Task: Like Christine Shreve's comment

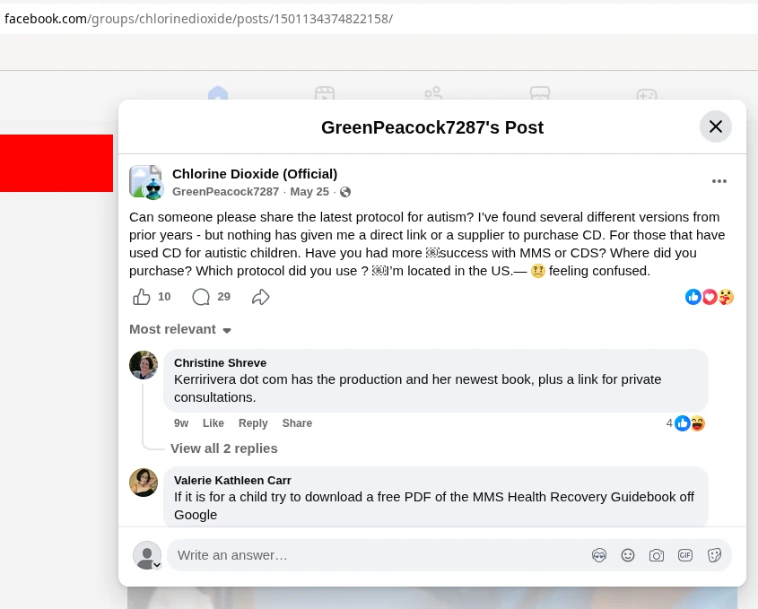Action: 213,423
